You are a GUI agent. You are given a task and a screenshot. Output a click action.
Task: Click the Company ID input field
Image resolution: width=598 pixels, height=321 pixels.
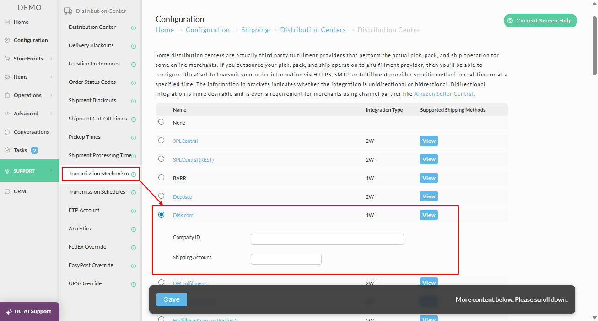[x=327, y=239]
